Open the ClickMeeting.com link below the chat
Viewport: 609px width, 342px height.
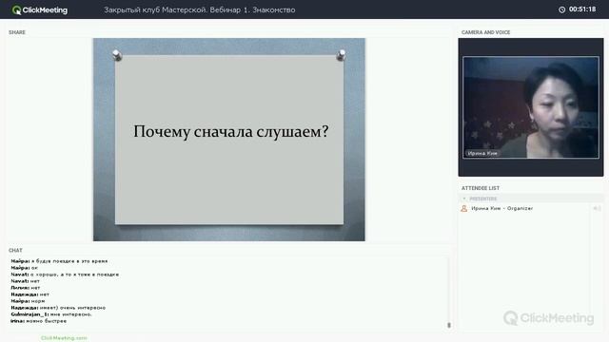64,338
